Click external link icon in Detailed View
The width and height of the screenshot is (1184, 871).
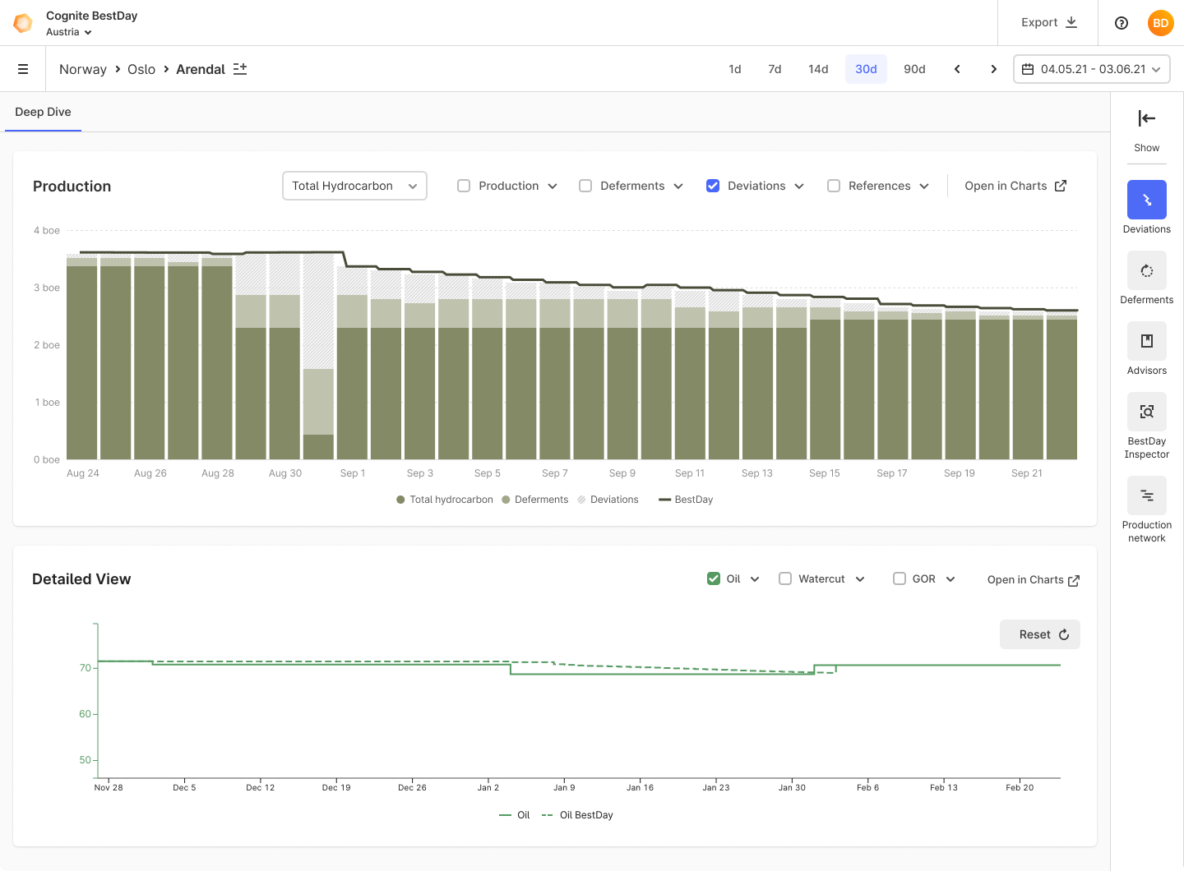pyautogui.click(x=1073, y=580)
